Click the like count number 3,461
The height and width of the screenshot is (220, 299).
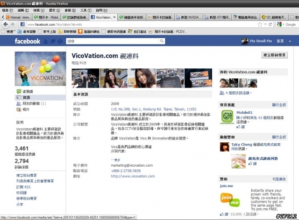[x=21, y=148]
